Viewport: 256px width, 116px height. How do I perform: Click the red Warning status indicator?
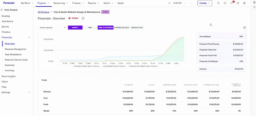pyautogui.click(x=73, y=18)
